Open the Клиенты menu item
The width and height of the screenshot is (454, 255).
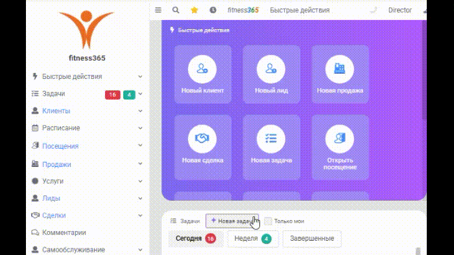coord(56,111)
